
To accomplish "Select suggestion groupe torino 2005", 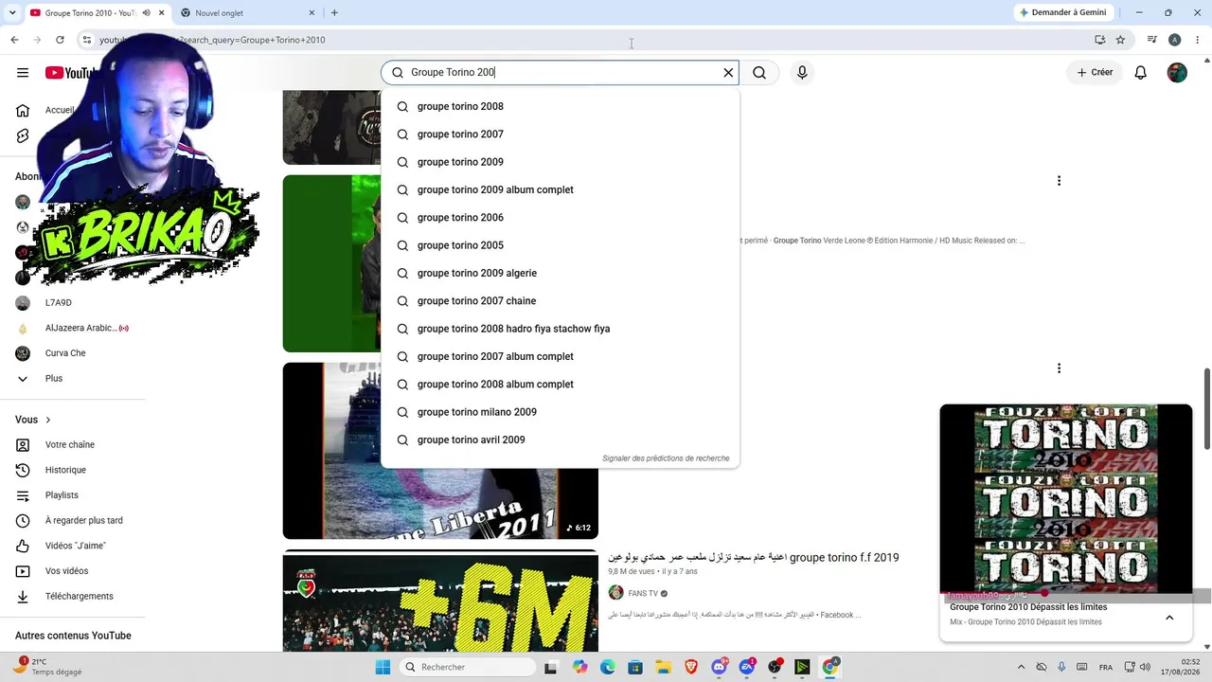I will tap(560, 245).
